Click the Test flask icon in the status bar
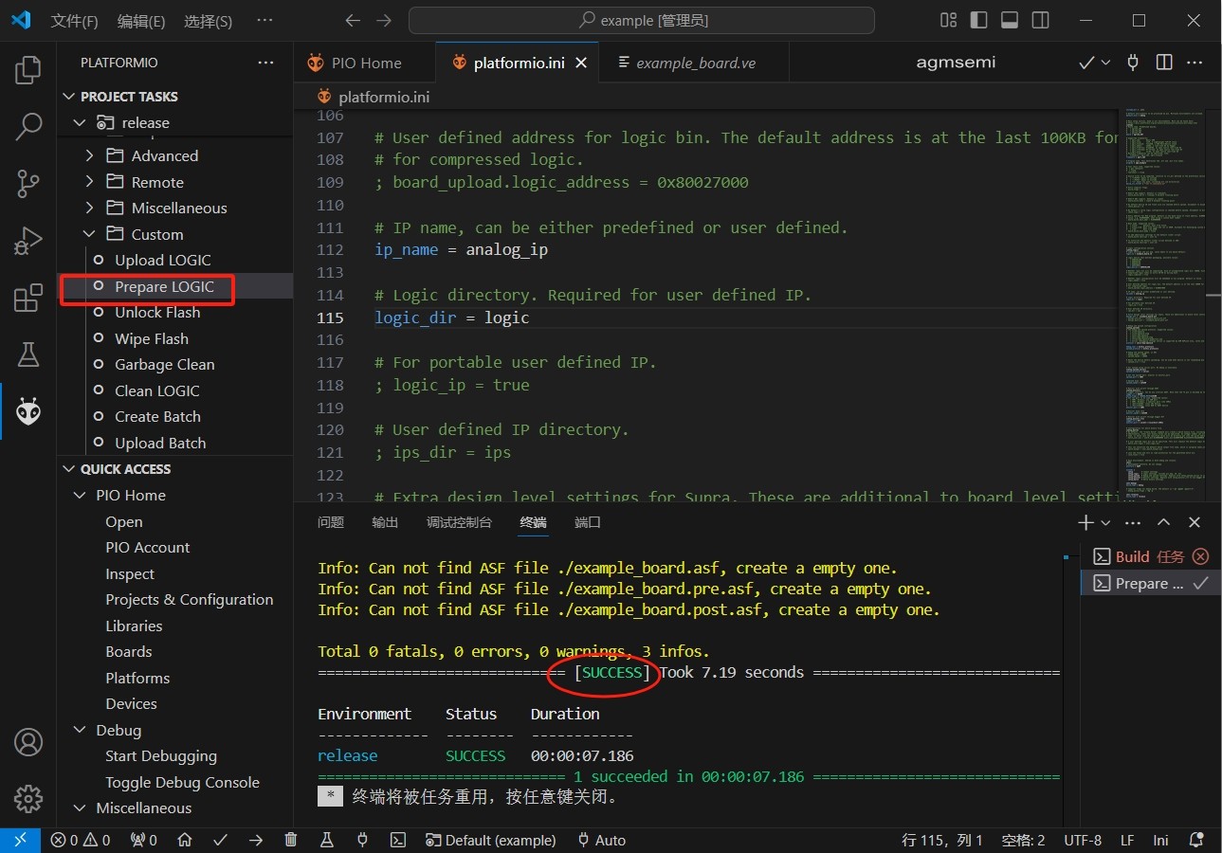The image size is (1222, 853). [x=327, y=840]
